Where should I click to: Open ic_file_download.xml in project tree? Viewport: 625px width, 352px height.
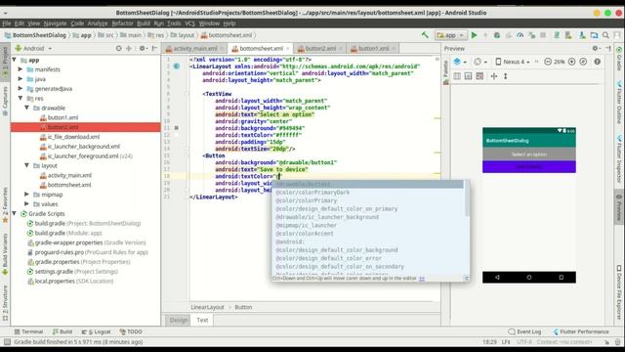tap(73, 137)
